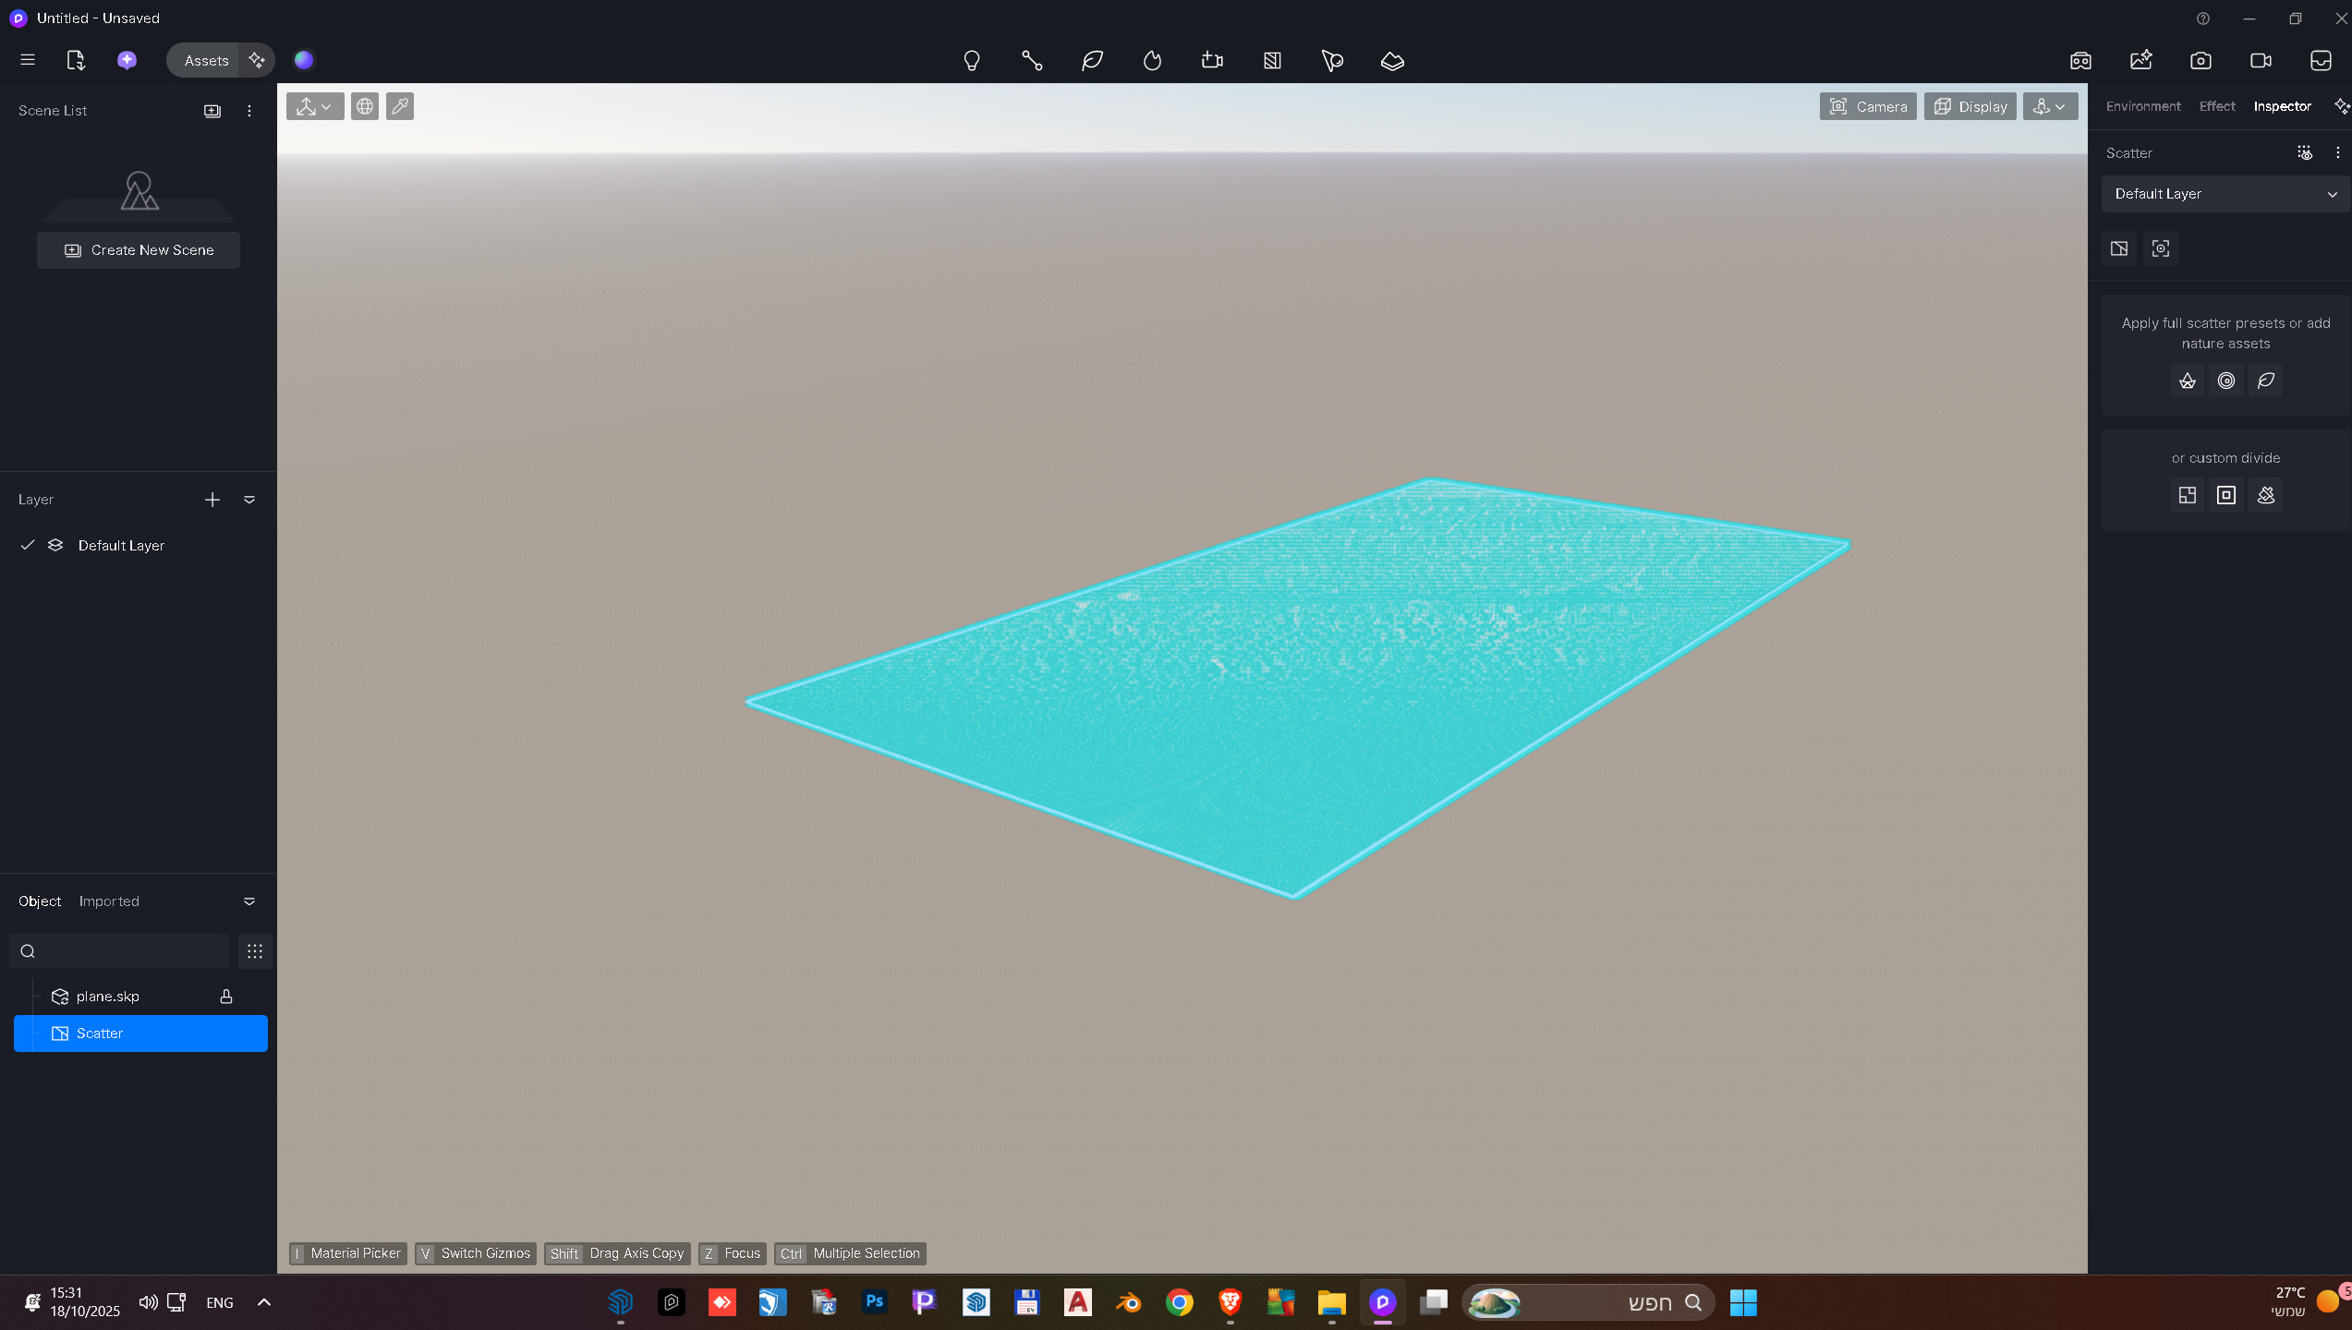Click the Create New Scene button
This screenshot has height=1330, width=2352.
click(139, 250)
